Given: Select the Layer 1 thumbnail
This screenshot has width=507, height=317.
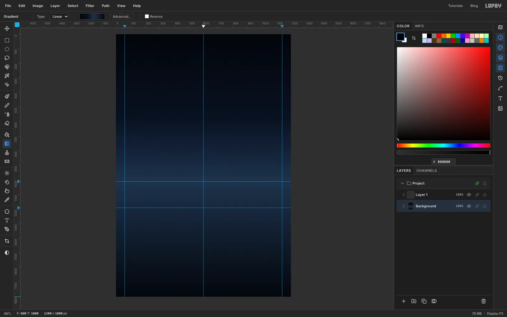Looking at the screenshot, I should [x=411, y=195].
